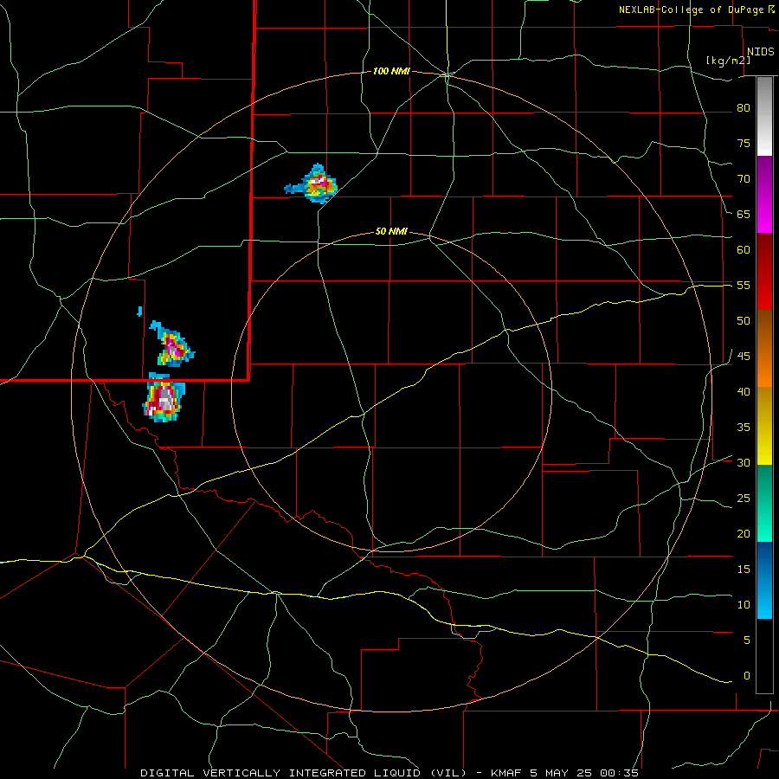Select the 15 value on the VIL scale
The height and width of the screenshot is (779, 779).
[x=744, y=570]
